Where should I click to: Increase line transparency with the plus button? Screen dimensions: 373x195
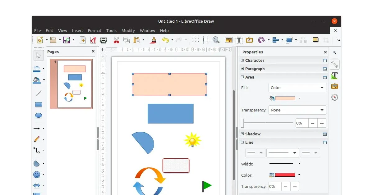[x=294, y=186]
